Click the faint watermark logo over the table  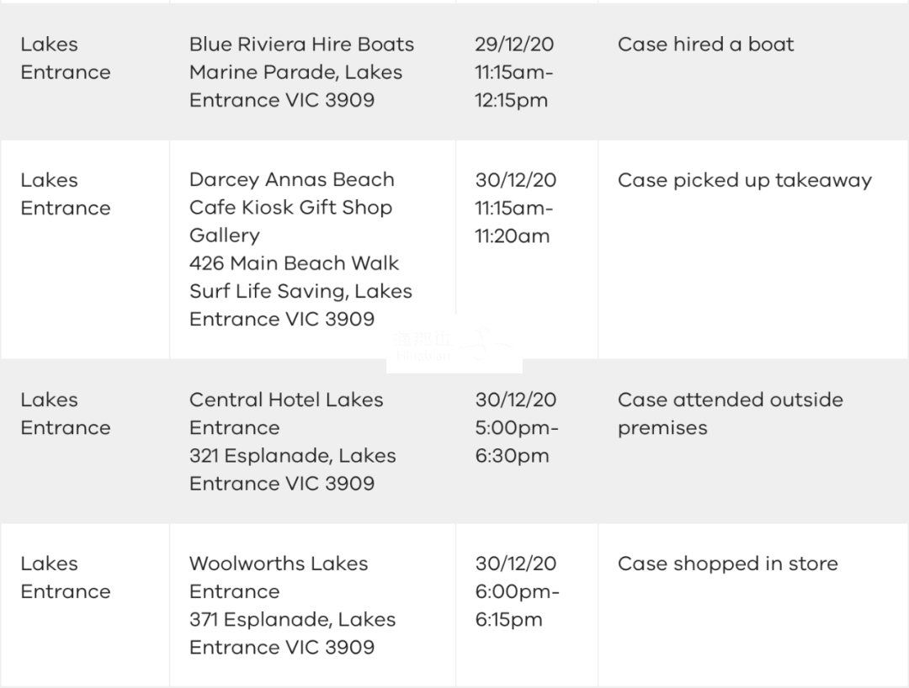454,345
